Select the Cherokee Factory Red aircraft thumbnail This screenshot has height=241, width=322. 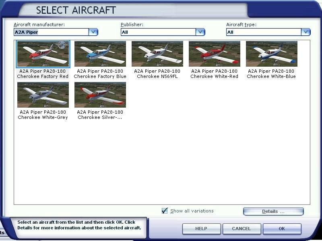[43, 54]
